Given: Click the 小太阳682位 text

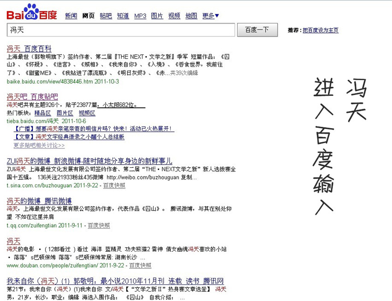Looking at the screenshot, I should (x=118, y=105).
